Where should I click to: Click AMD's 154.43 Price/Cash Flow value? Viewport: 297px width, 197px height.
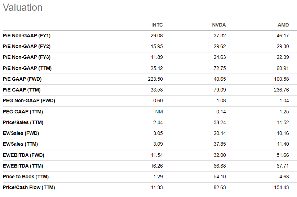pos(281,187)
